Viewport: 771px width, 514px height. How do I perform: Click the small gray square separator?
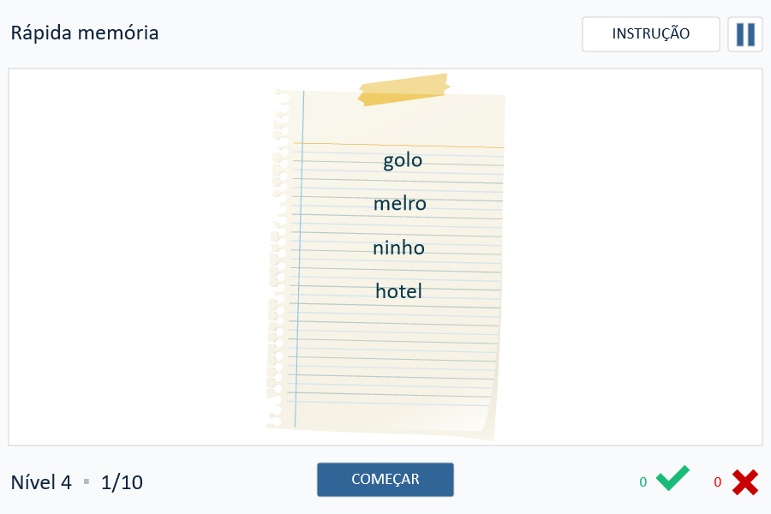87,481
